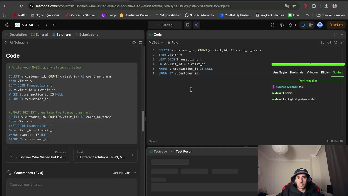This screenshot has height=196, width=348.
Task: Start the timer clock icon
Action: pyautogui.click(x=303, y=25)
